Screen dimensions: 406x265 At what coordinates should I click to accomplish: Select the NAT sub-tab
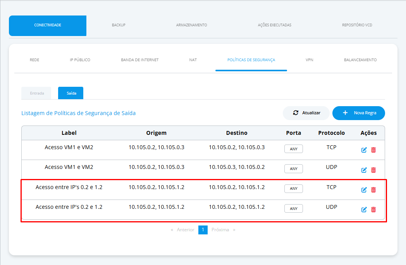[x=193, y=60]
